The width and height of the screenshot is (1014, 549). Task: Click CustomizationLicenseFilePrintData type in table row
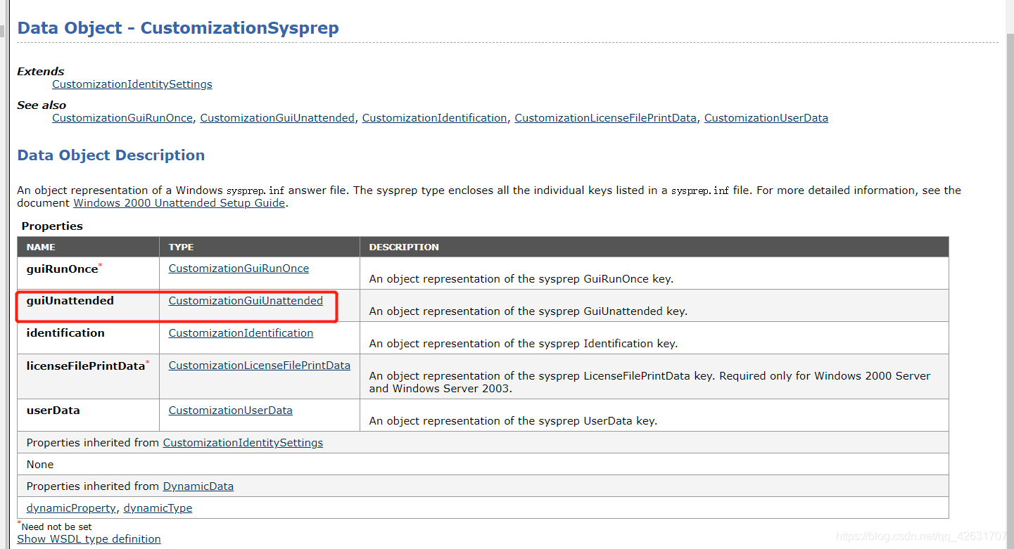coord(260,366)
